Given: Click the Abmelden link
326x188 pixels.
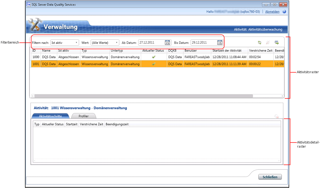Looking at the screenshot, I should [272, 12].
